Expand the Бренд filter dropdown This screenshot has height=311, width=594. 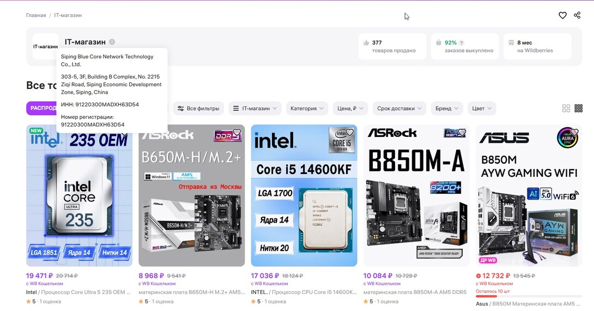point(447,109)
